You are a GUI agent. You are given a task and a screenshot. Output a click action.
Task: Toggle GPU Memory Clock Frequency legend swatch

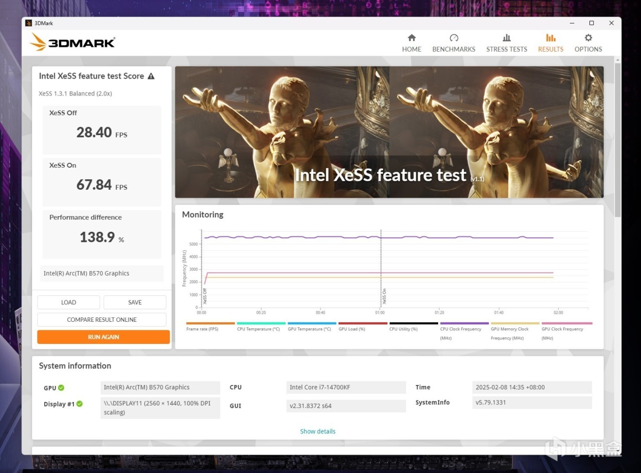tap(515, 323)
